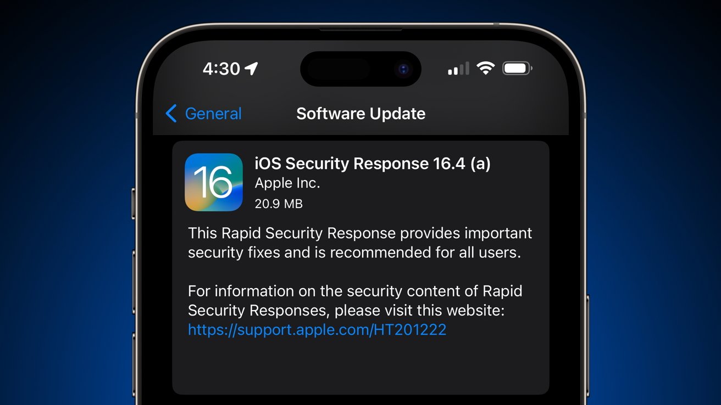Go back to General settings
The height and width of the screenshot is (405, 721).
click(204, 114)
